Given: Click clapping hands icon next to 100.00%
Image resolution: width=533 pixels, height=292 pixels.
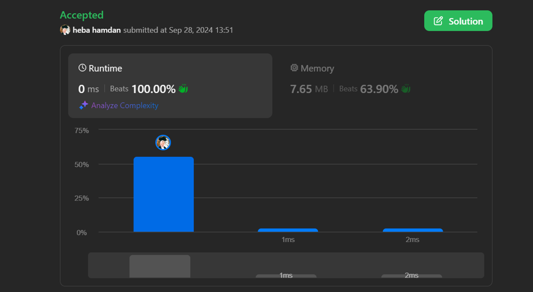Looking at the screenshot, I should (183, 89).
